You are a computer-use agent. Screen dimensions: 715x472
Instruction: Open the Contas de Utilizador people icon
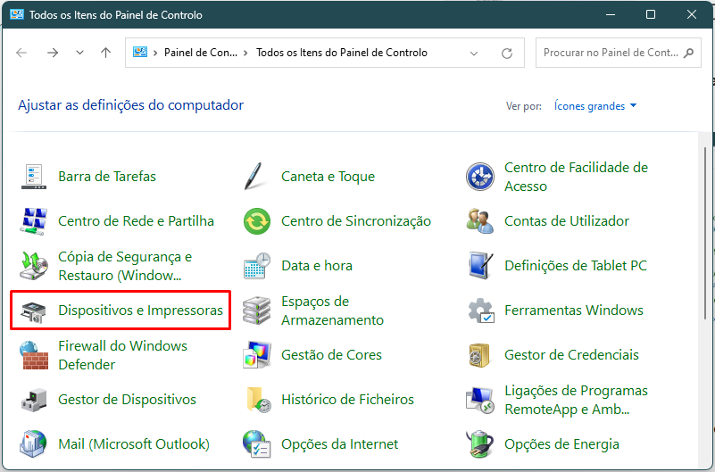(x=479, y=221)
